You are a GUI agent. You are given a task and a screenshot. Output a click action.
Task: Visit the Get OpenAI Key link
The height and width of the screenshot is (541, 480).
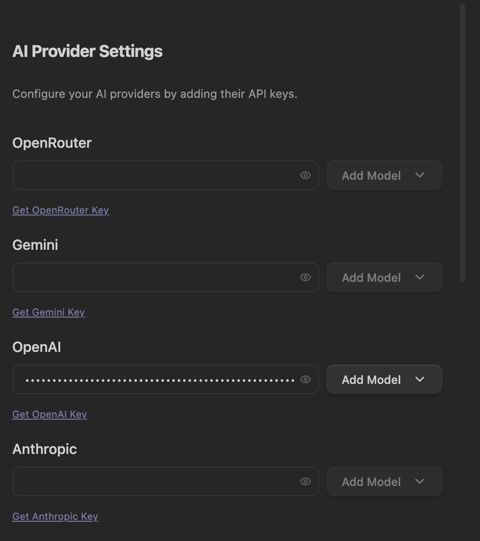[49, 414]
